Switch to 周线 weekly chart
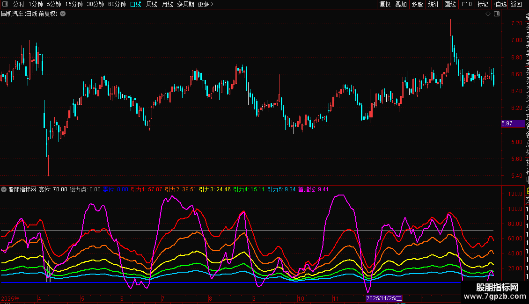This screenshot has width=529, height=304. click(152, 5)
